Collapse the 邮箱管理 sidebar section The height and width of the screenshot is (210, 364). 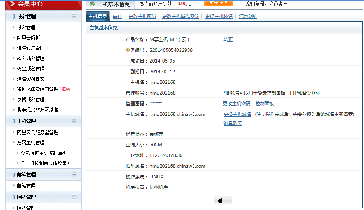pyautogui.click(x=74, y=175)
